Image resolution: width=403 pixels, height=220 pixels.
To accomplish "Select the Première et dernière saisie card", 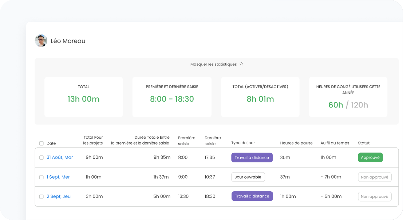I will 172,97.
